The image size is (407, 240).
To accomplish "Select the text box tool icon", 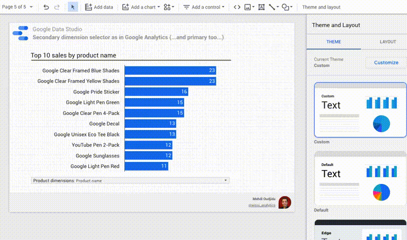I will coord(261,7).
